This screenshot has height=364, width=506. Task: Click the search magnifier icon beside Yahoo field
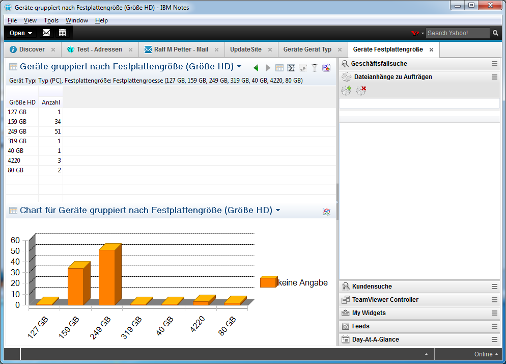click(x=495, y=33)
